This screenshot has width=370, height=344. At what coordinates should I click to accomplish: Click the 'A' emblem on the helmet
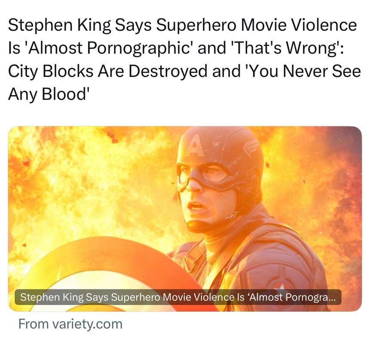point(195,146)
